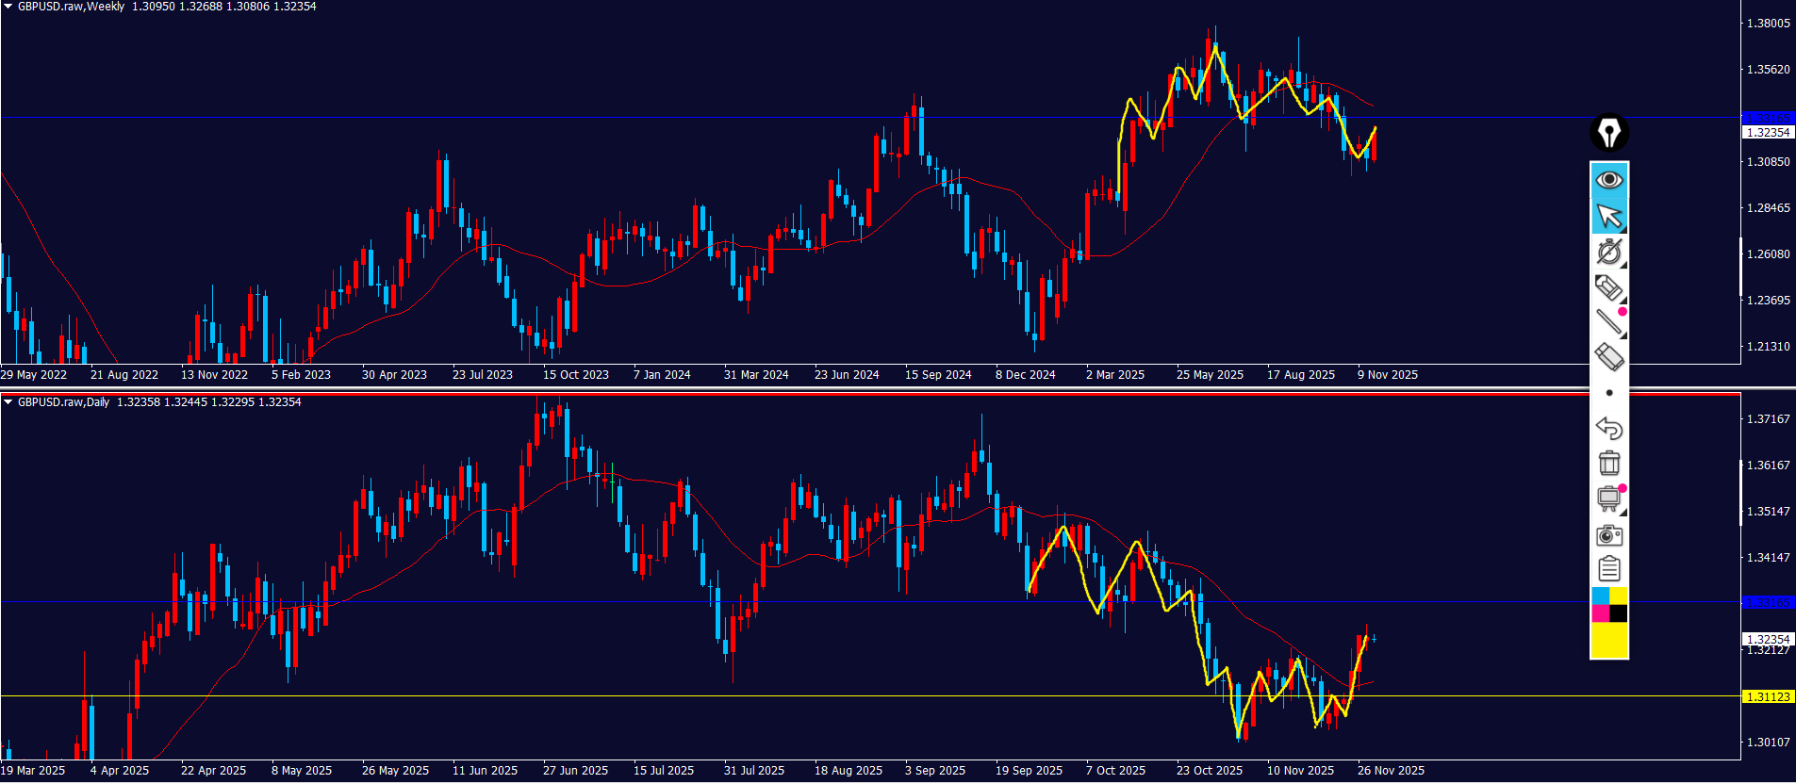This screenshot has height=784, width=1796.
Task: Pick the black color swatch
Action: pos(1618,613)
